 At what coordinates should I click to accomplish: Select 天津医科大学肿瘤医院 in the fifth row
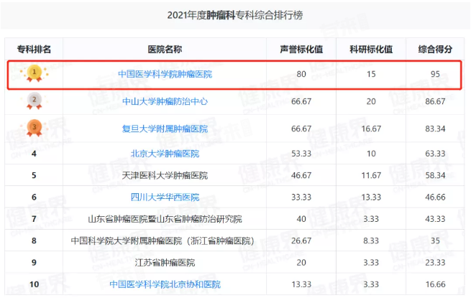coord(165,175)
